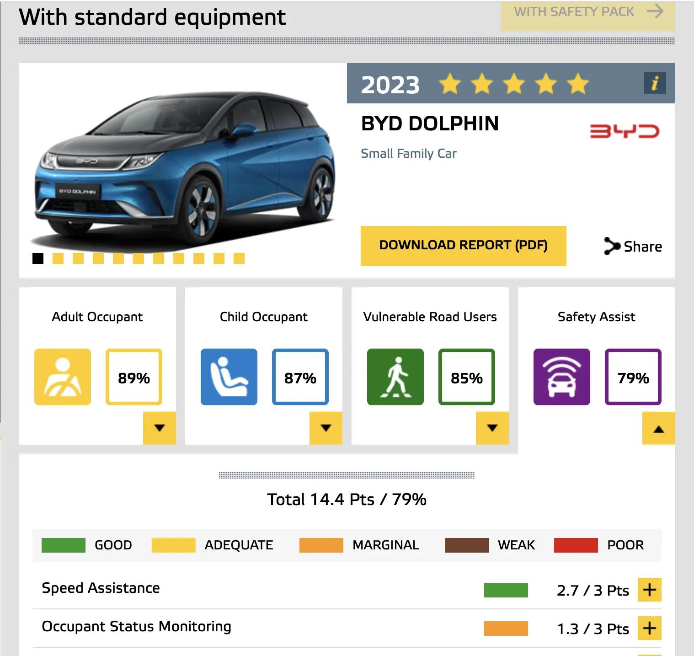Select the fourth carousel image dot

click(x=98, y=258)
